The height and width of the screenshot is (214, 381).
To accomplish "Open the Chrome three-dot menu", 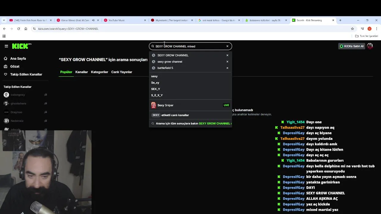I will point(377,29).
